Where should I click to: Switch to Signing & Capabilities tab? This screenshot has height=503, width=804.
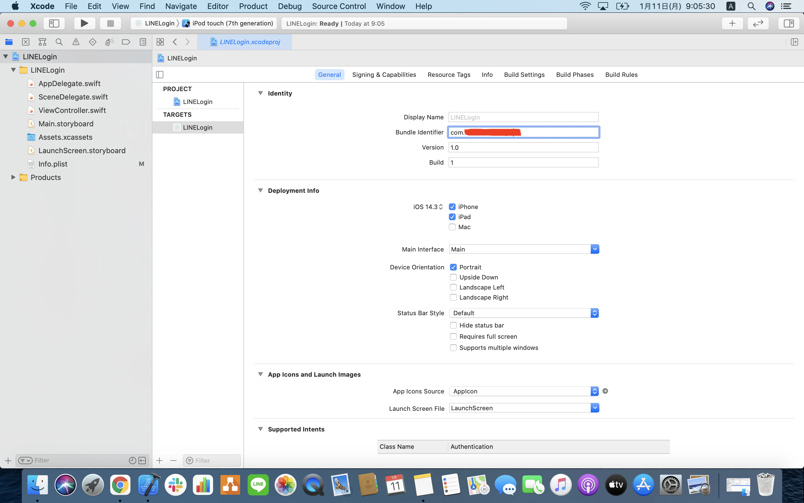384,75
